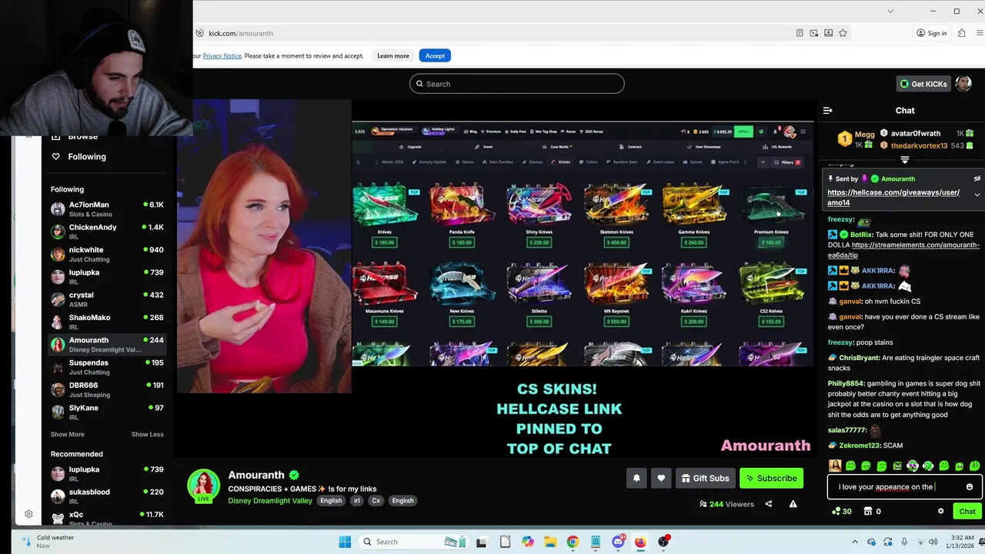Click Firefox icon in taskbar

click(x=640, y=542)
